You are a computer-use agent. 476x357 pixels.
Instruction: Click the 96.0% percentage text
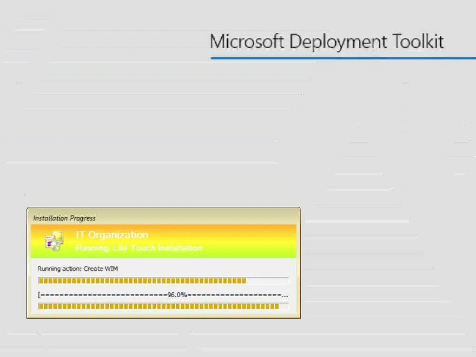coord(177,295)
